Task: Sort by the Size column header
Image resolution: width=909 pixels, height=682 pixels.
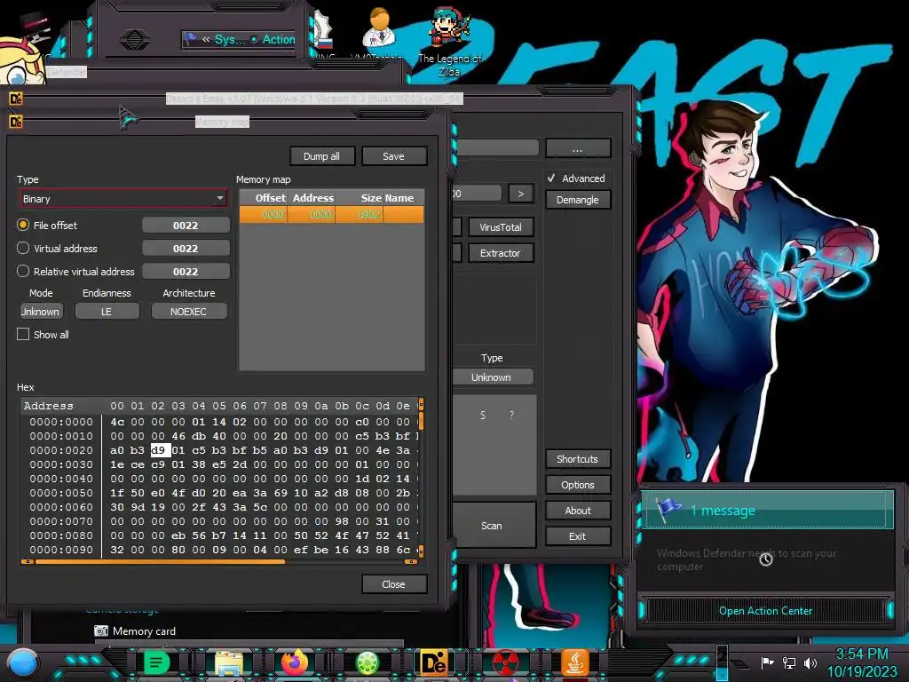Action: click(x=360, y=198)
